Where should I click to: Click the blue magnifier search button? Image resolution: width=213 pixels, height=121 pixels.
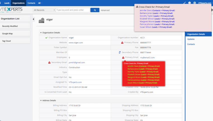(95, 10)
